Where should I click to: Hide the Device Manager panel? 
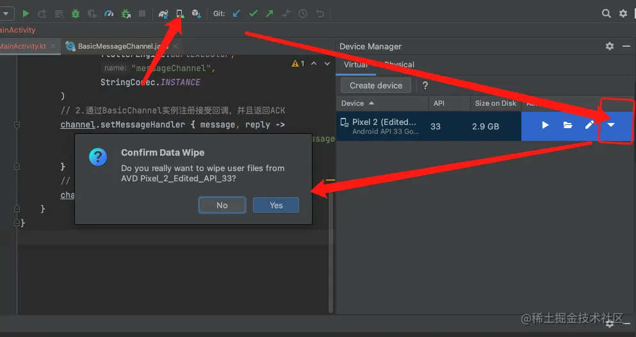click(x=626, y=46)
